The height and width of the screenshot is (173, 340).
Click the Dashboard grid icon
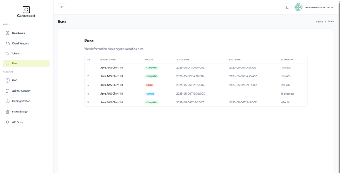(x=8, y=33)
